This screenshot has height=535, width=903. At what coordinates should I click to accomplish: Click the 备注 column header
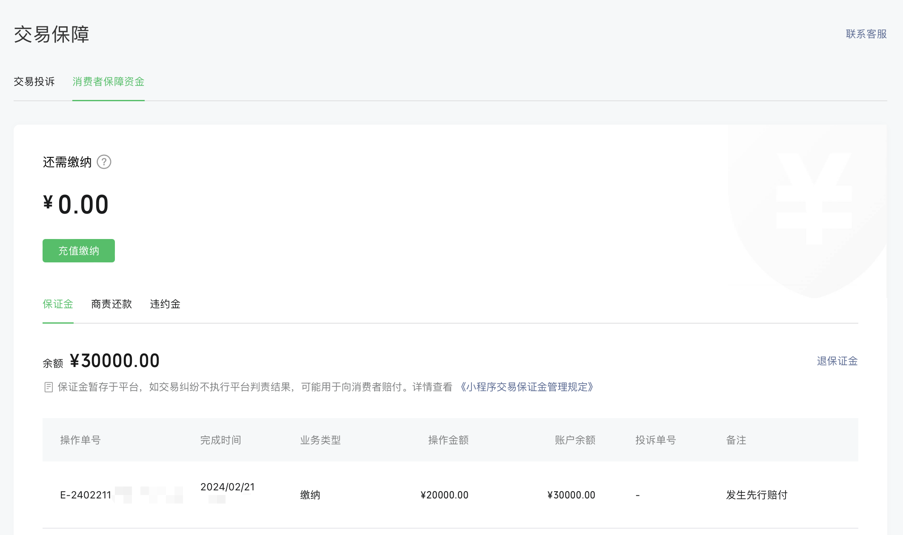click(736, 440)
